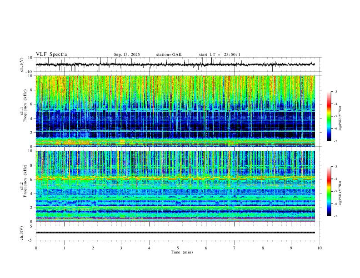
Task: Click the "station=GAK" label
Action: [x=169, y=55]
